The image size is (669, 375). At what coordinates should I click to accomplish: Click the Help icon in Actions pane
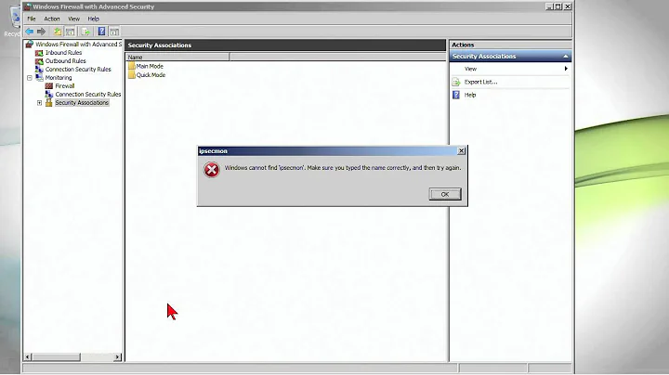tap(456, 95)
